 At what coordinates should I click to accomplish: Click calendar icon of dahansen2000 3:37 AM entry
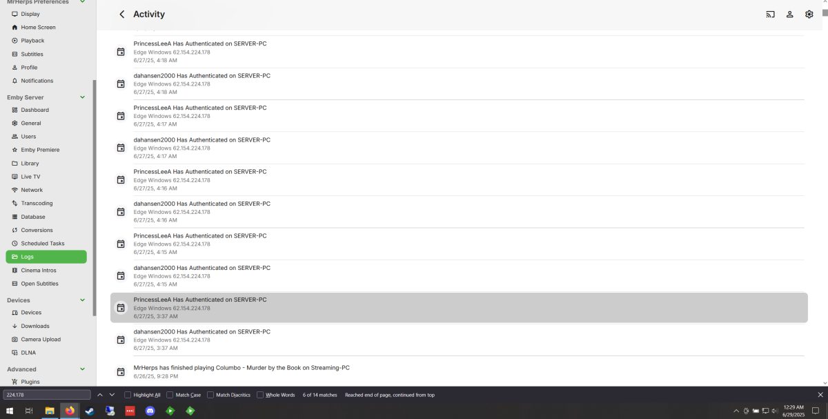click(121, 340)
